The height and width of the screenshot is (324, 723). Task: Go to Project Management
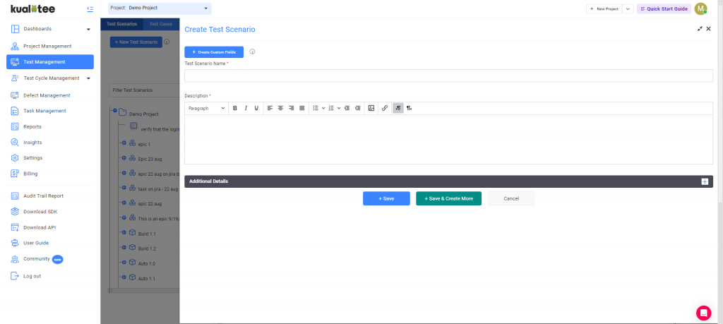click(47, 46)
